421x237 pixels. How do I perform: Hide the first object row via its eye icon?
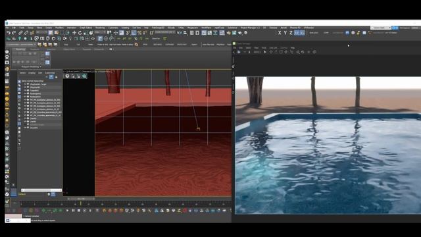(x=25, y=84)
